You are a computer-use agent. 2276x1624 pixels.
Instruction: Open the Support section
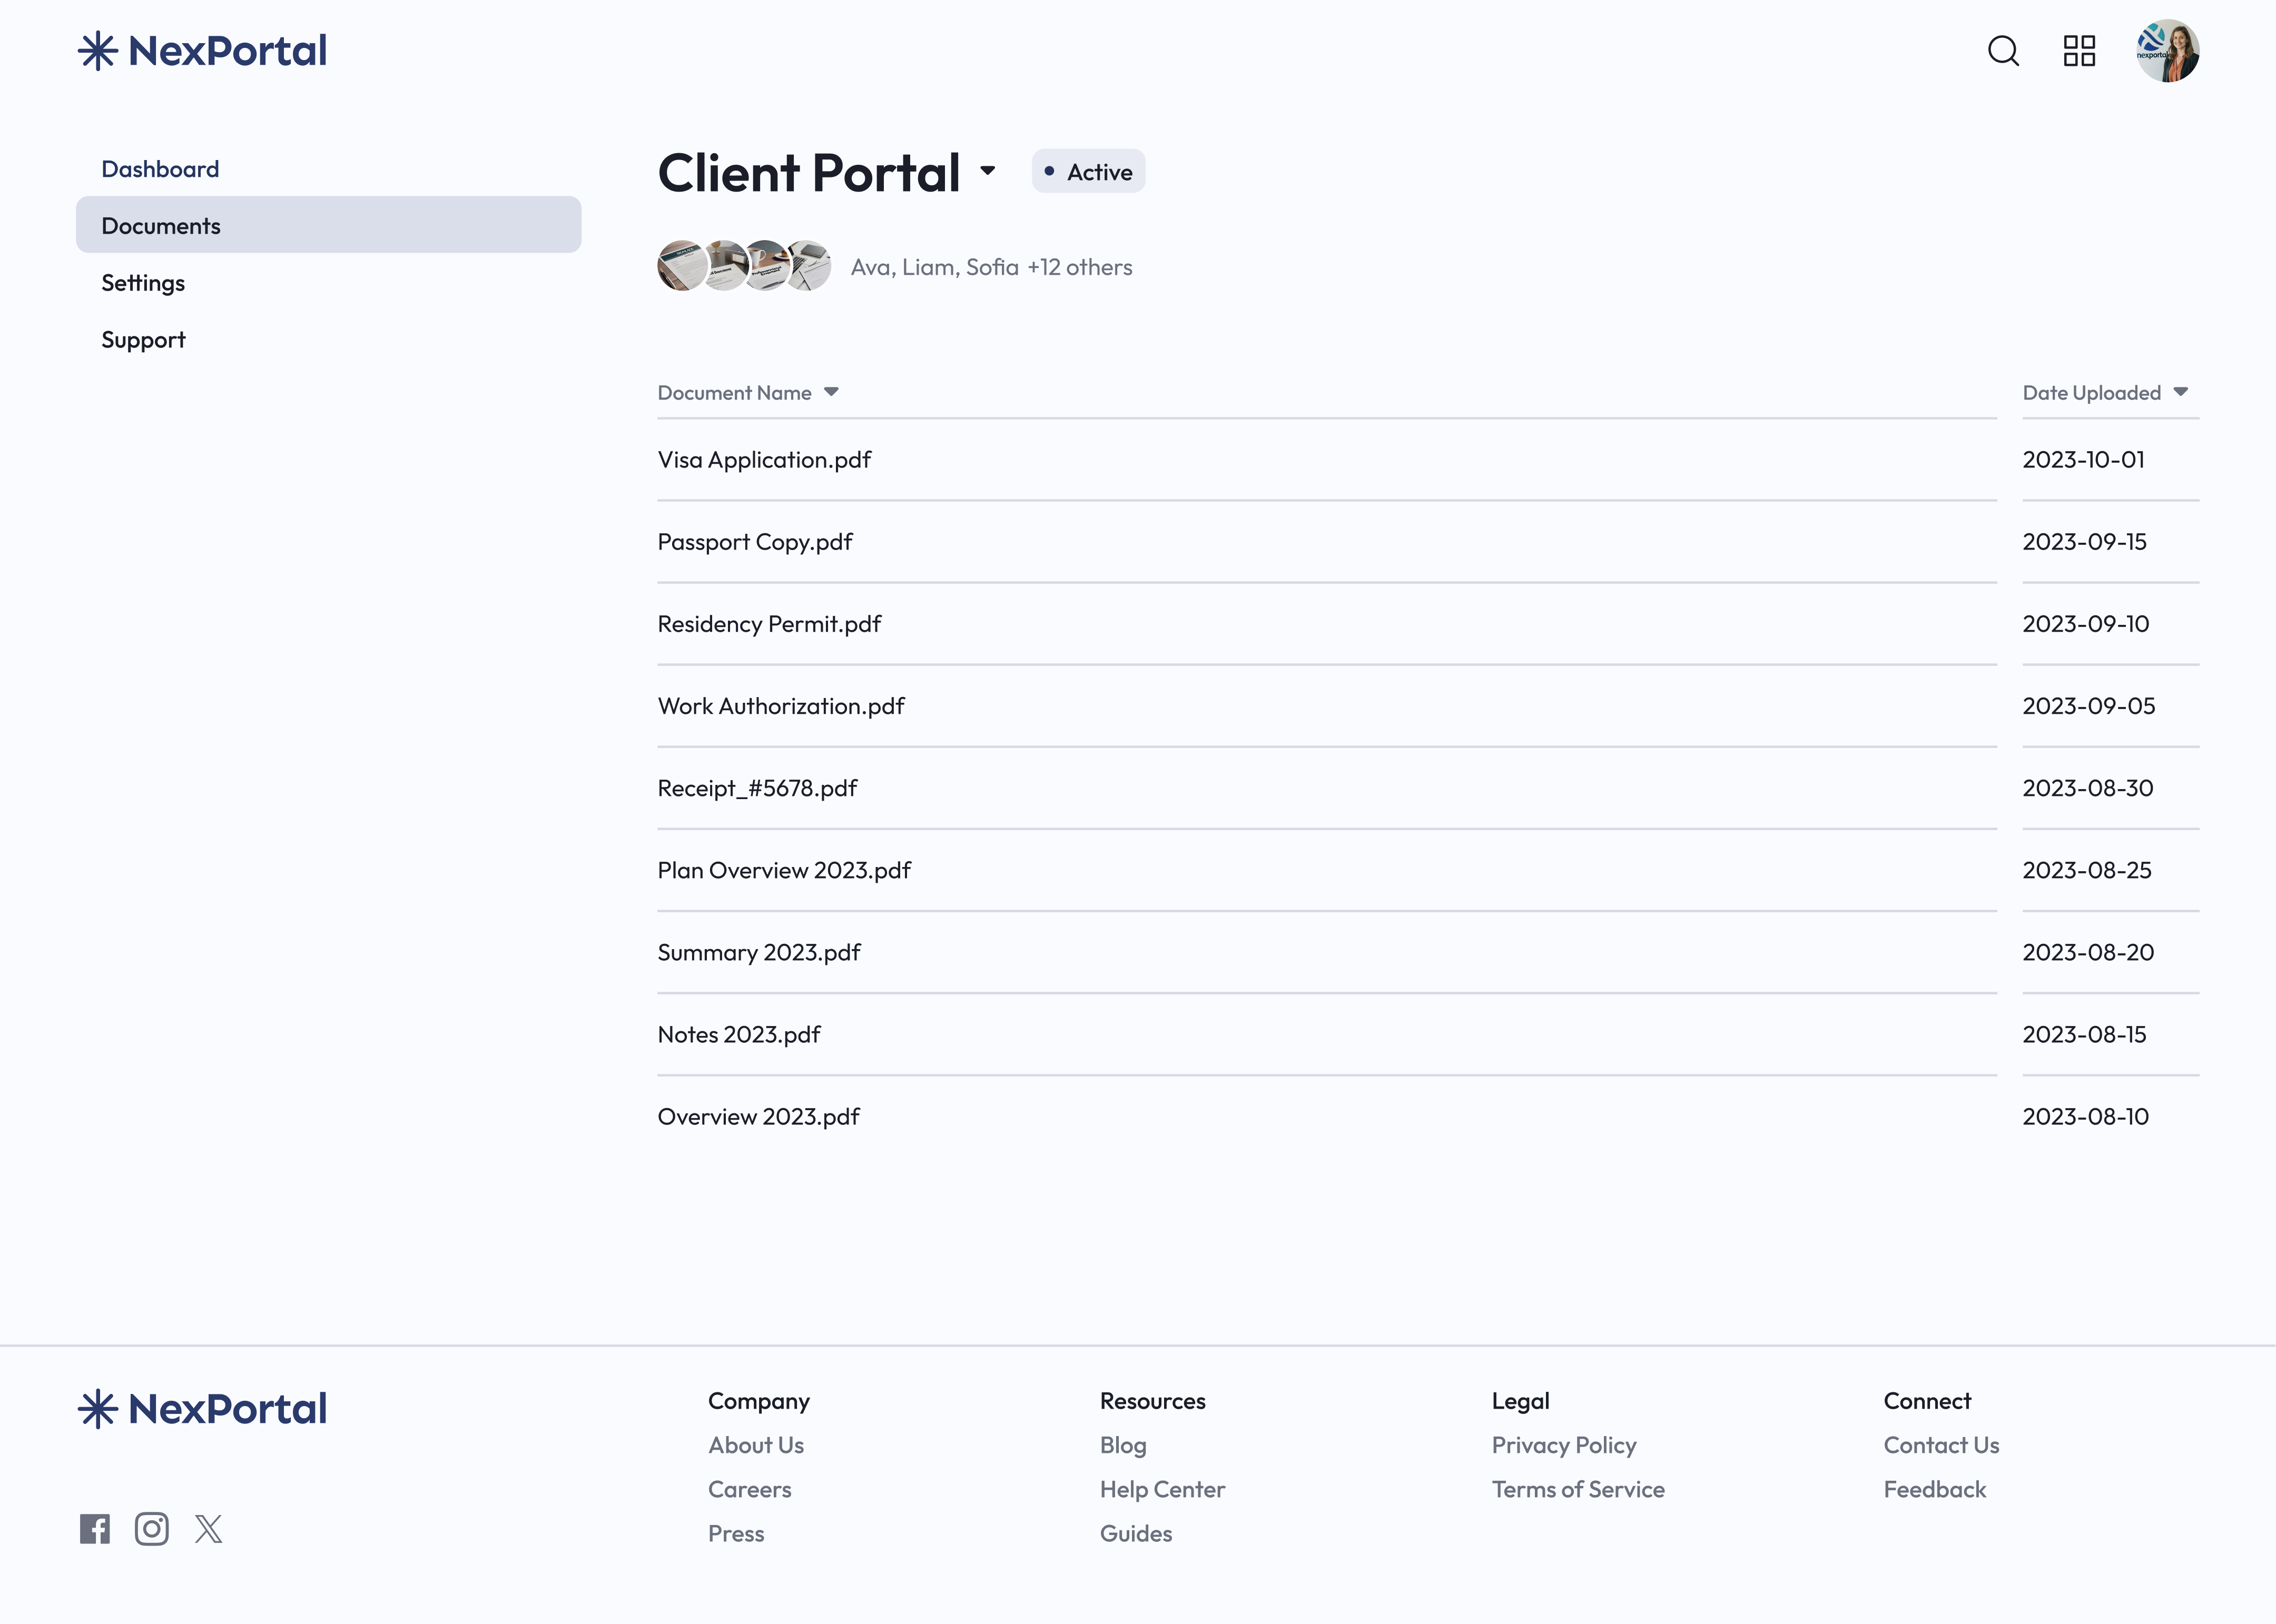click(143, 339)
